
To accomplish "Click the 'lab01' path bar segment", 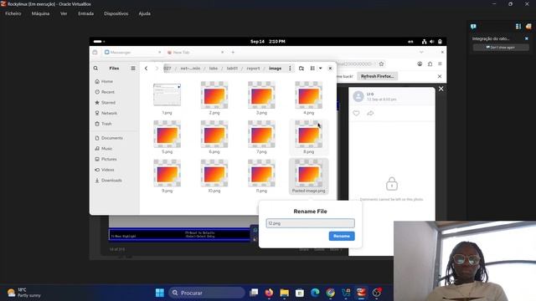I will coord(232,69).
